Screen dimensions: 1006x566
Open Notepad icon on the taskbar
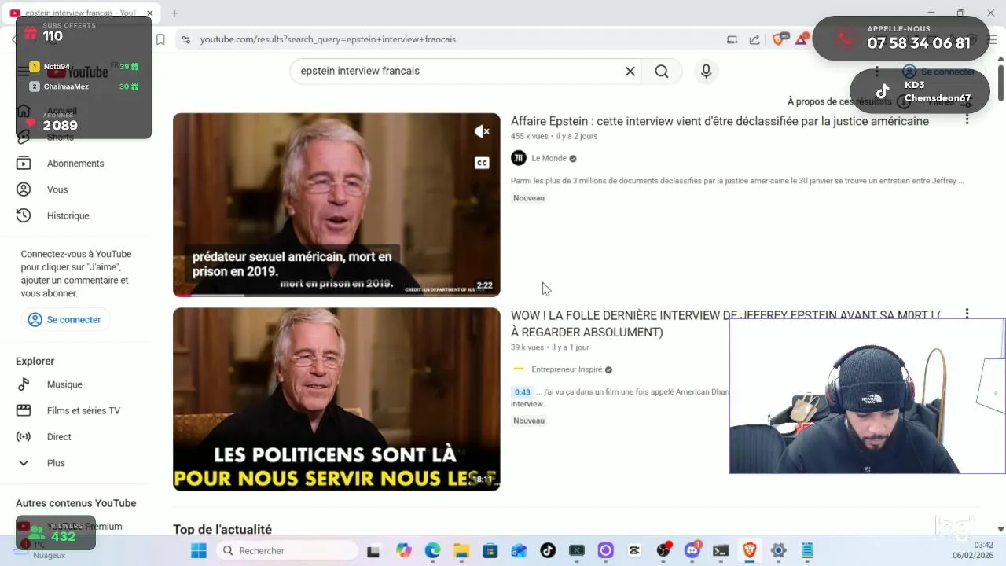tap(807, 550)
